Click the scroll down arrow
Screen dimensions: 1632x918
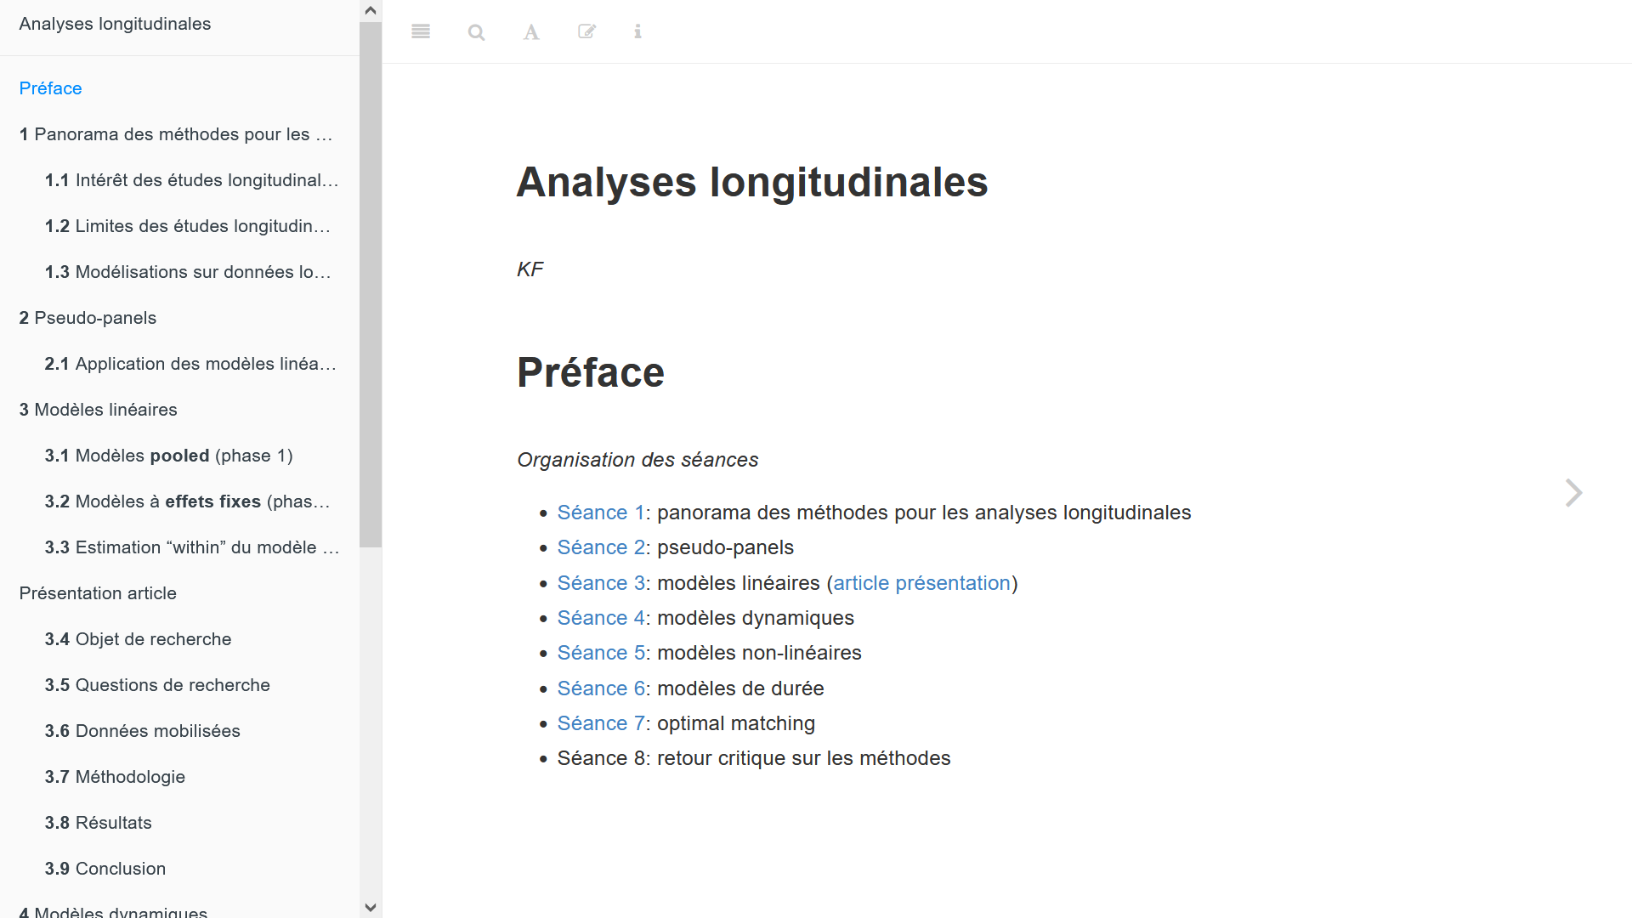point(371,908)
